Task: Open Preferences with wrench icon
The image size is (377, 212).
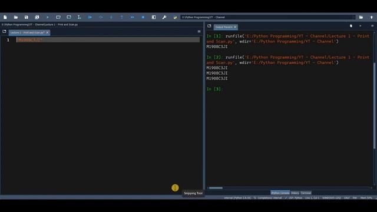Action: (164, 17)
